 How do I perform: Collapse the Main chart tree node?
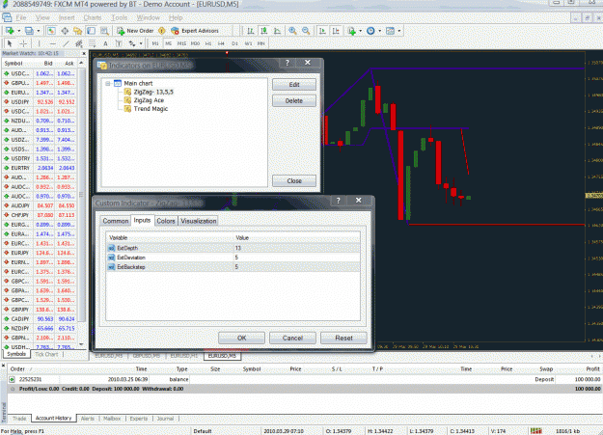pyautogui.click(x=108, y=83)
